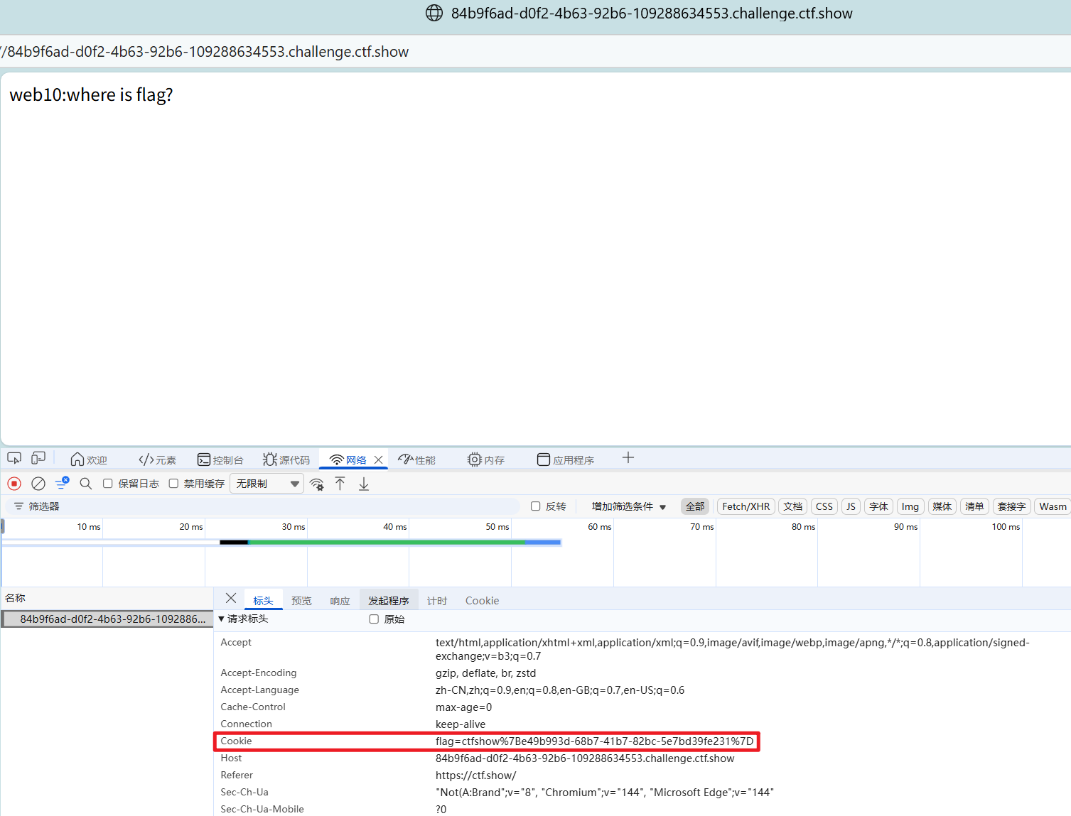The height and width of the screenshot is (816, 1071).
Task: Filter requests by 文档 (Doc)
Action: [793, 506]
